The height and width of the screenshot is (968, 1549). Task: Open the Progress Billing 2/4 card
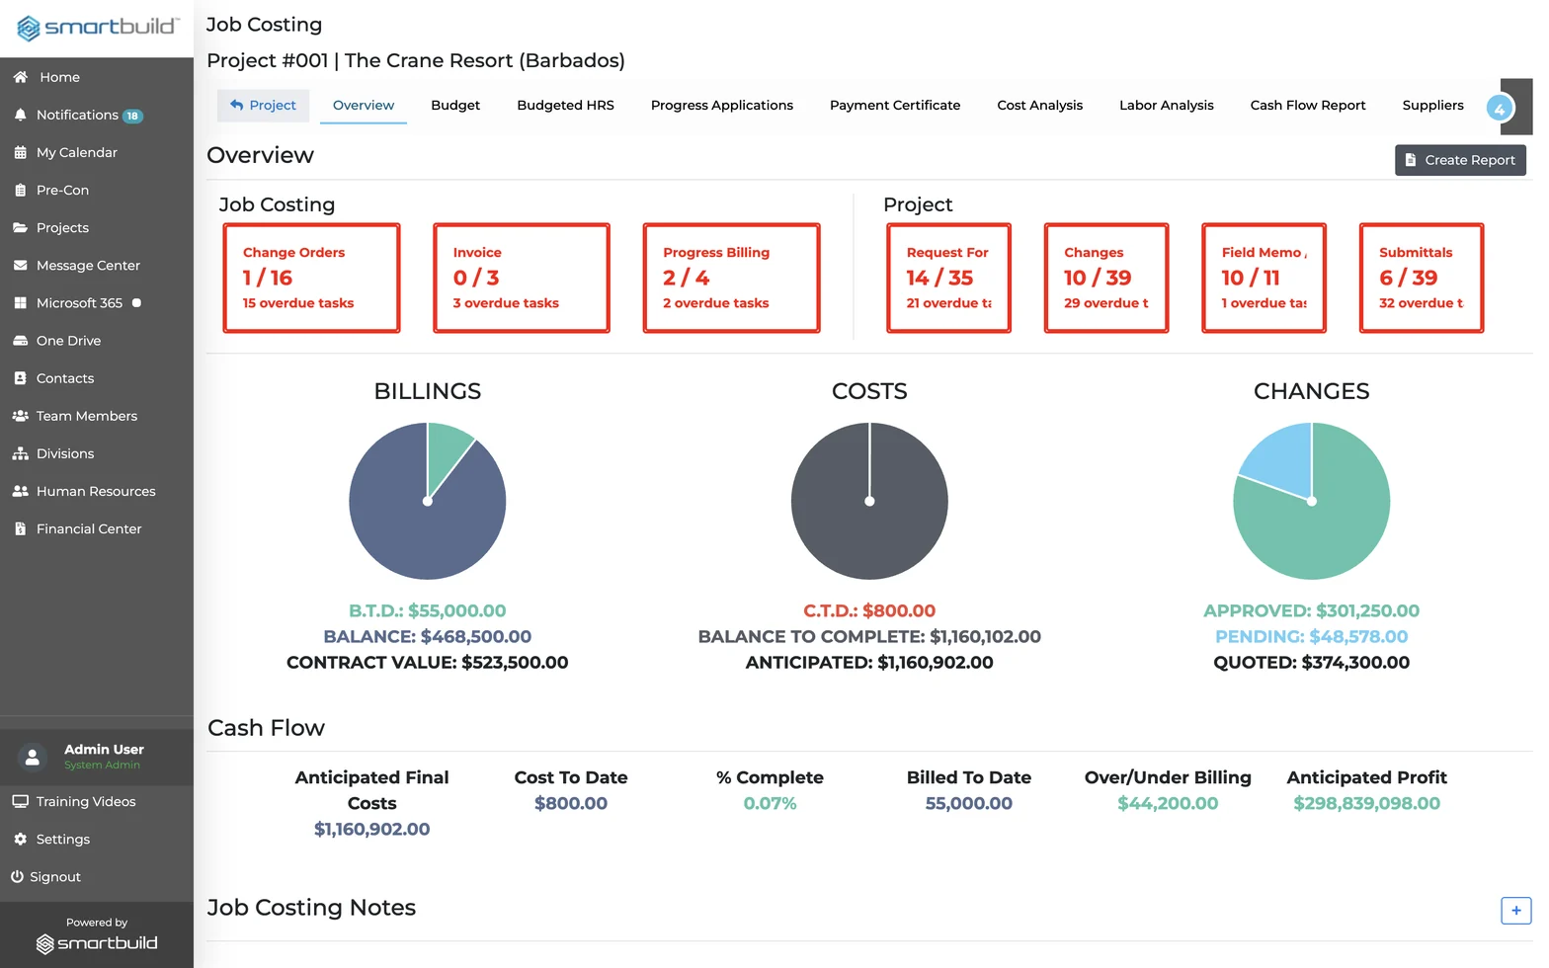(x=732, y=278)
